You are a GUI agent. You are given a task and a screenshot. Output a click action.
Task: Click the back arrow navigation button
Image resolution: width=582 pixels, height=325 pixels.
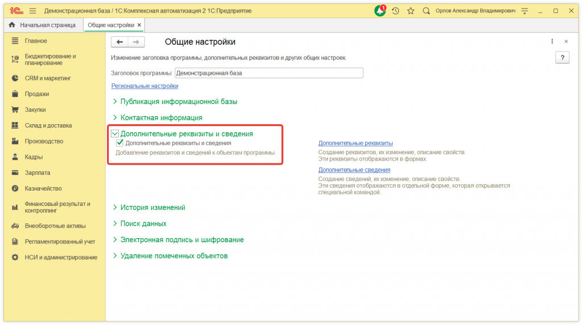pos(119,42)
